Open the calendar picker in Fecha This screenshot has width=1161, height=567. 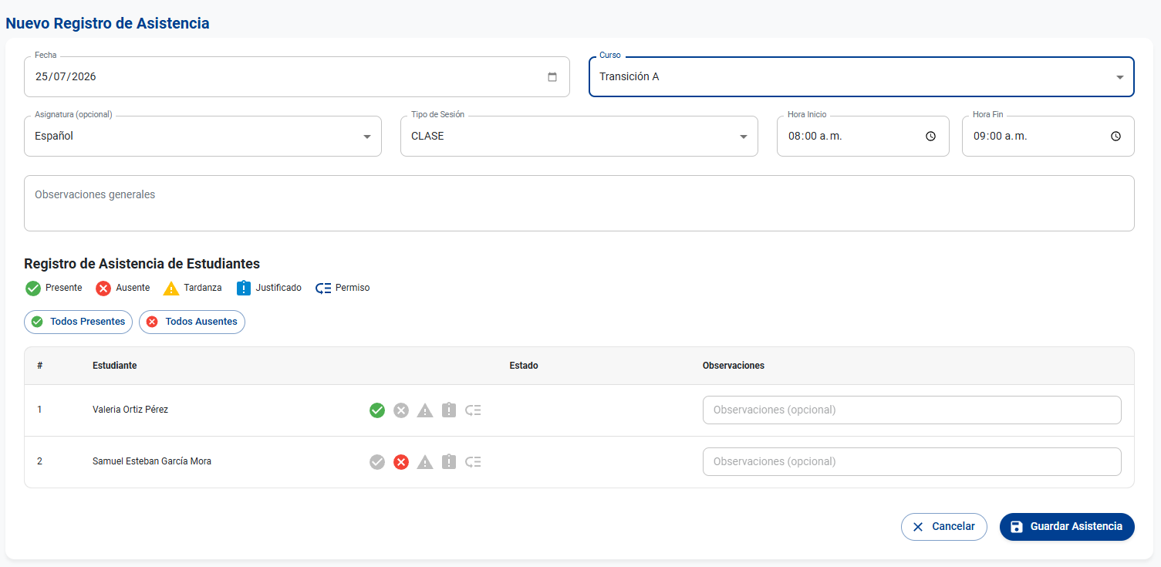pyautogui.click(x=552, y=77)
